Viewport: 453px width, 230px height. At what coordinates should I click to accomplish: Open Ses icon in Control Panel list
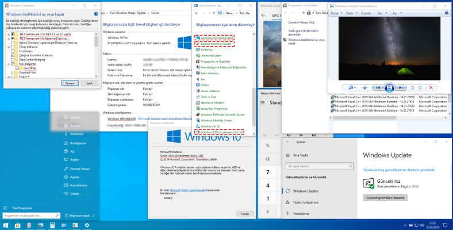click(x=198, y=79)
